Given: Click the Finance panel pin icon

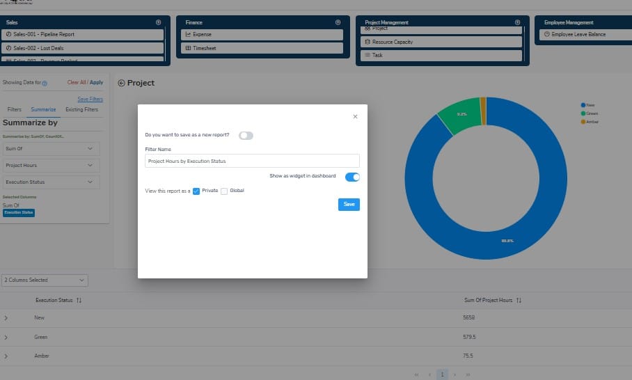Looking at the screenshot, I should pos(338,22).
